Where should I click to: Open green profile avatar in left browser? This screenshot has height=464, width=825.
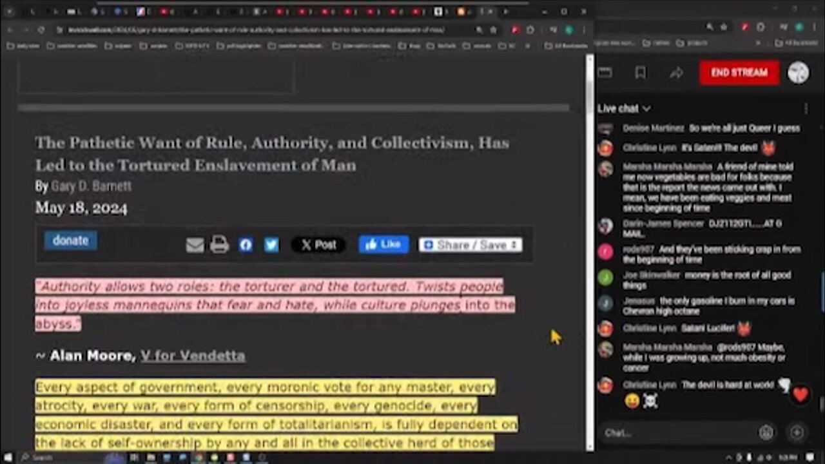(569, 30)
